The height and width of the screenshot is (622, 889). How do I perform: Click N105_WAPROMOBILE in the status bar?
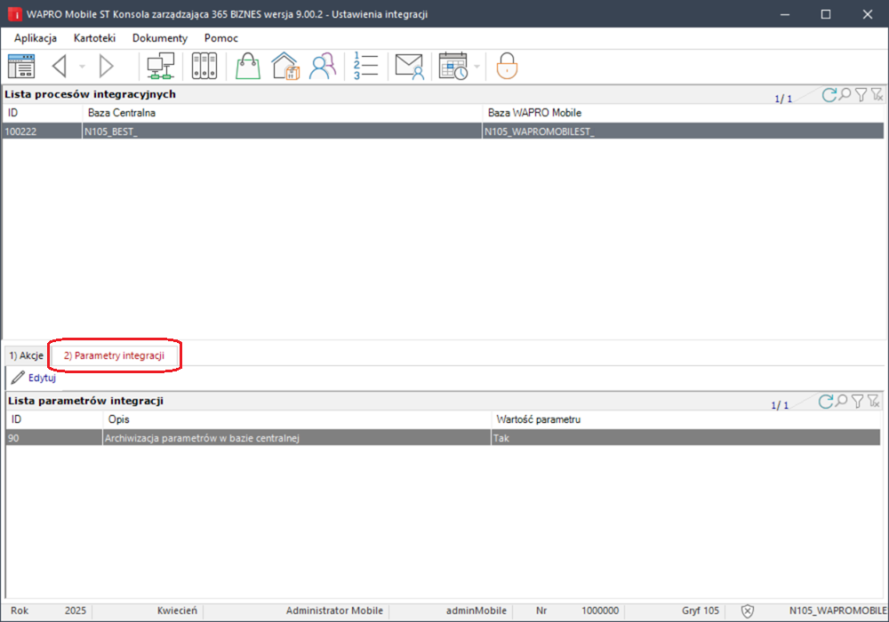point(838,610)
